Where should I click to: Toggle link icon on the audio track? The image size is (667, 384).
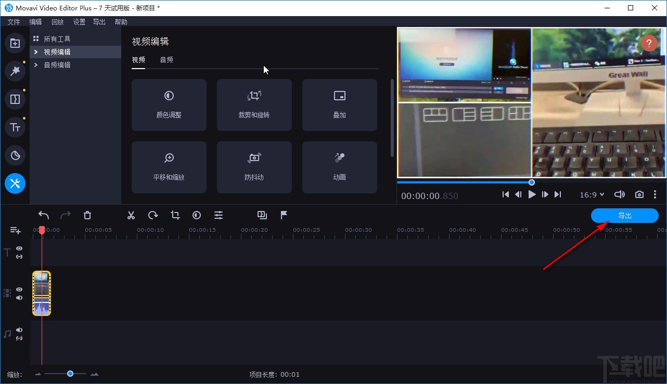[19, 338]
